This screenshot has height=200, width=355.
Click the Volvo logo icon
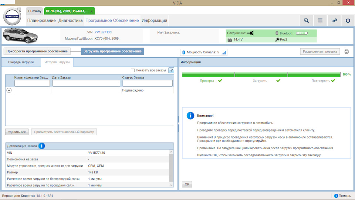pos(13,17)
